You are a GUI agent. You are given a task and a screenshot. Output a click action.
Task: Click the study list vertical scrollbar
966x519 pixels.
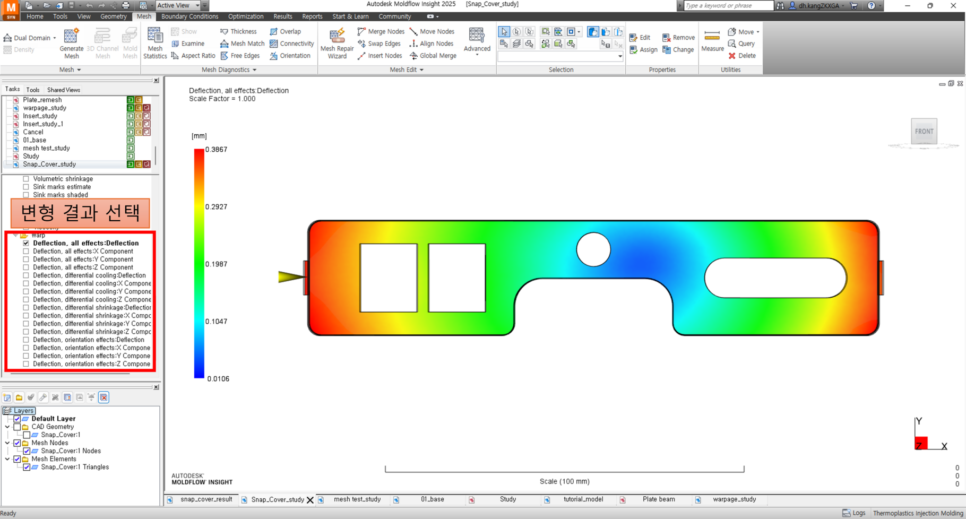[x=155, y=155]
